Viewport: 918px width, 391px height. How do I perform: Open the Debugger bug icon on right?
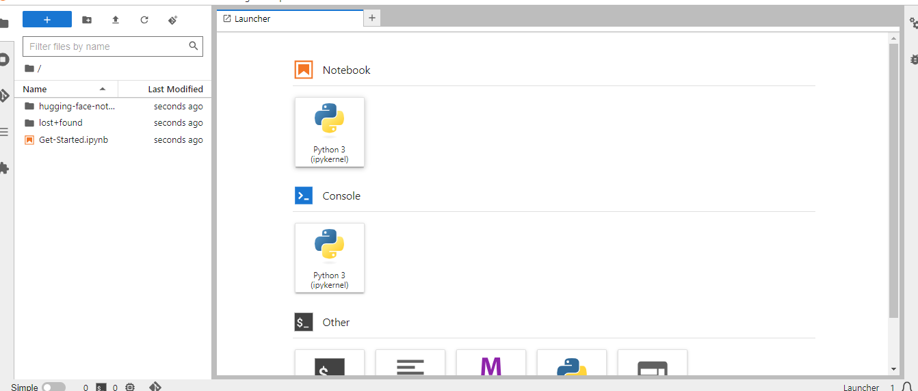tap(914, 59)
